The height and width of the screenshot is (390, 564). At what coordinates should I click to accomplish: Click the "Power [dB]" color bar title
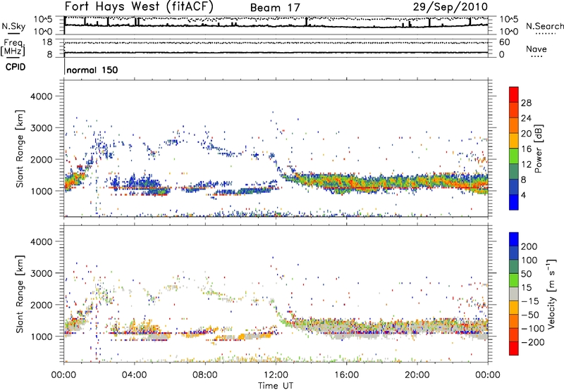point(538,149)
